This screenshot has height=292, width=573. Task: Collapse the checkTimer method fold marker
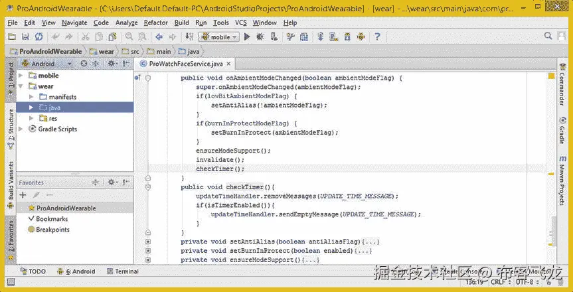point(148,187)
